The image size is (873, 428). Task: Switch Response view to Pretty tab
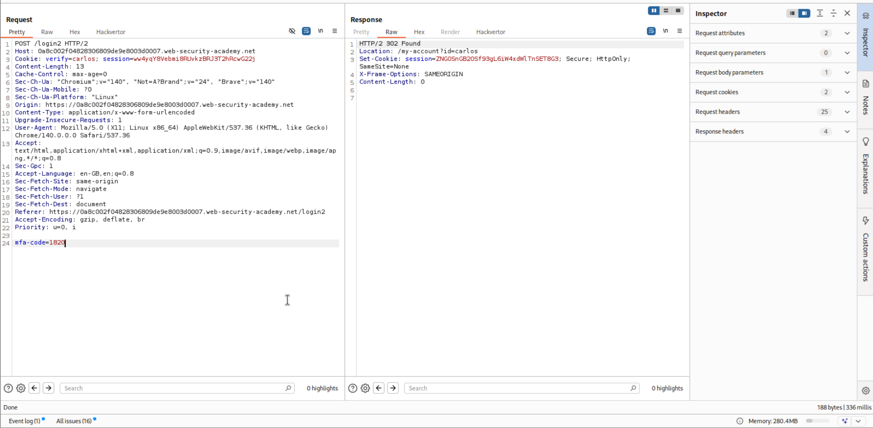click(361, 32)
